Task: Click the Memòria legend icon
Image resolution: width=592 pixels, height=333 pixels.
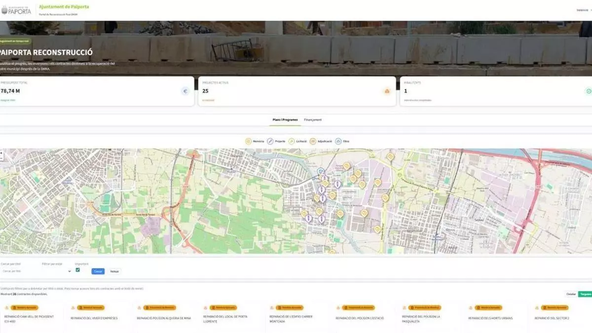Action: [x=249, y=142]
